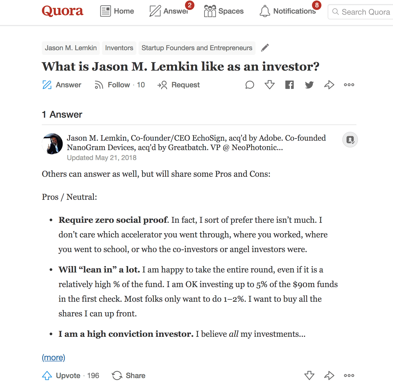Screen dimensions: 393x387
Task: Downvote the question using the arrow icon
Action: pyautogui.click(x=269, y=85)
